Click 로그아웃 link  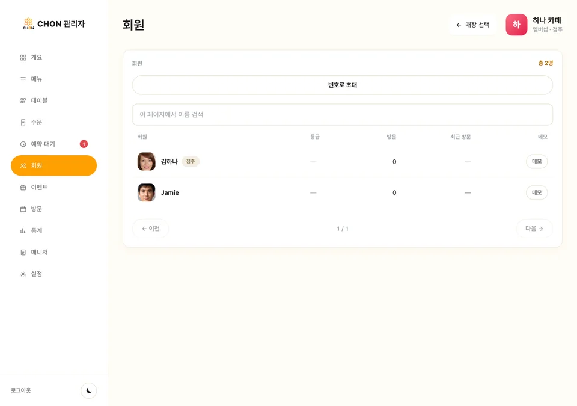click(21, 390)
